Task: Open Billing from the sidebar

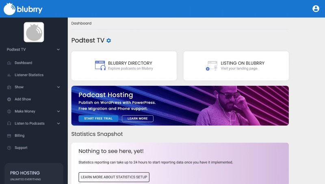Action: [19, 135]
